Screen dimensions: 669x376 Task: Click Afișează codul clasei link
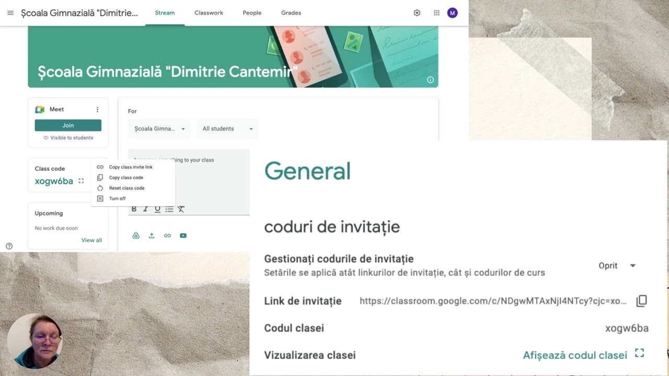(575, 355)
